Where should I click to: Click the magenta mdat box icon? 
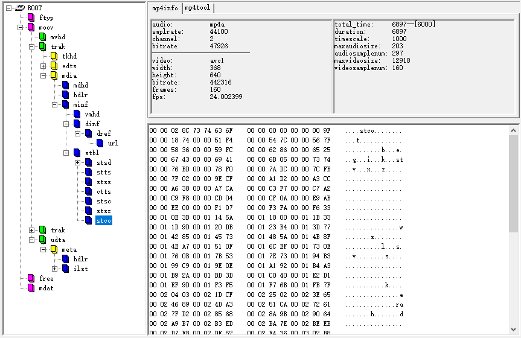click(31, 288)
